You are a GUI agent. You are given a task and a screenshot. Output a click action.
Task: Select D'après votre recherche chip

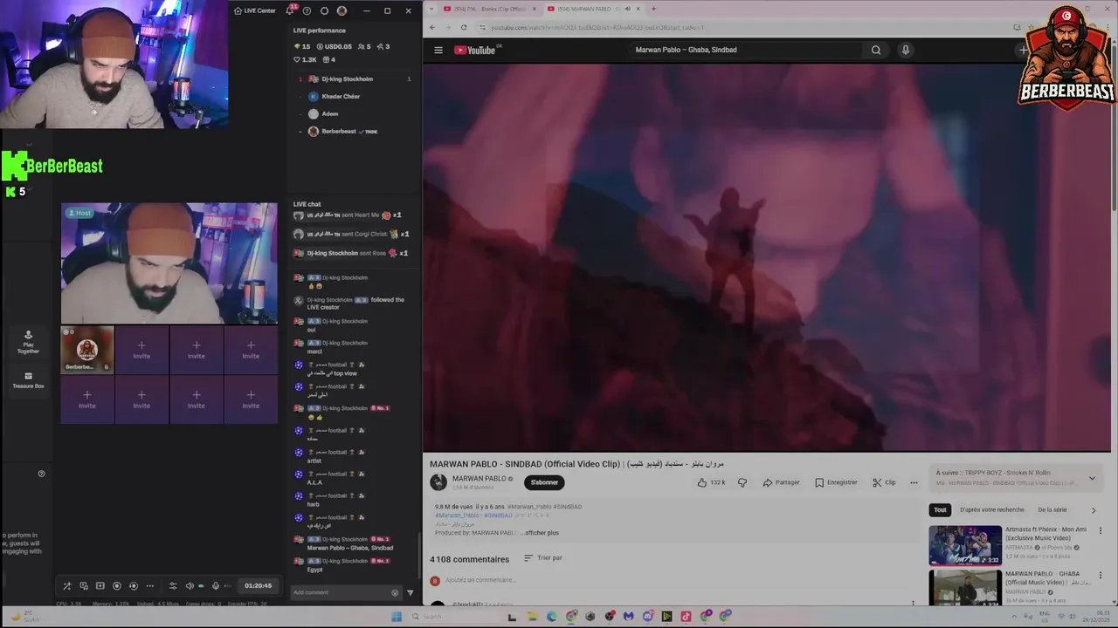[992, 509]
